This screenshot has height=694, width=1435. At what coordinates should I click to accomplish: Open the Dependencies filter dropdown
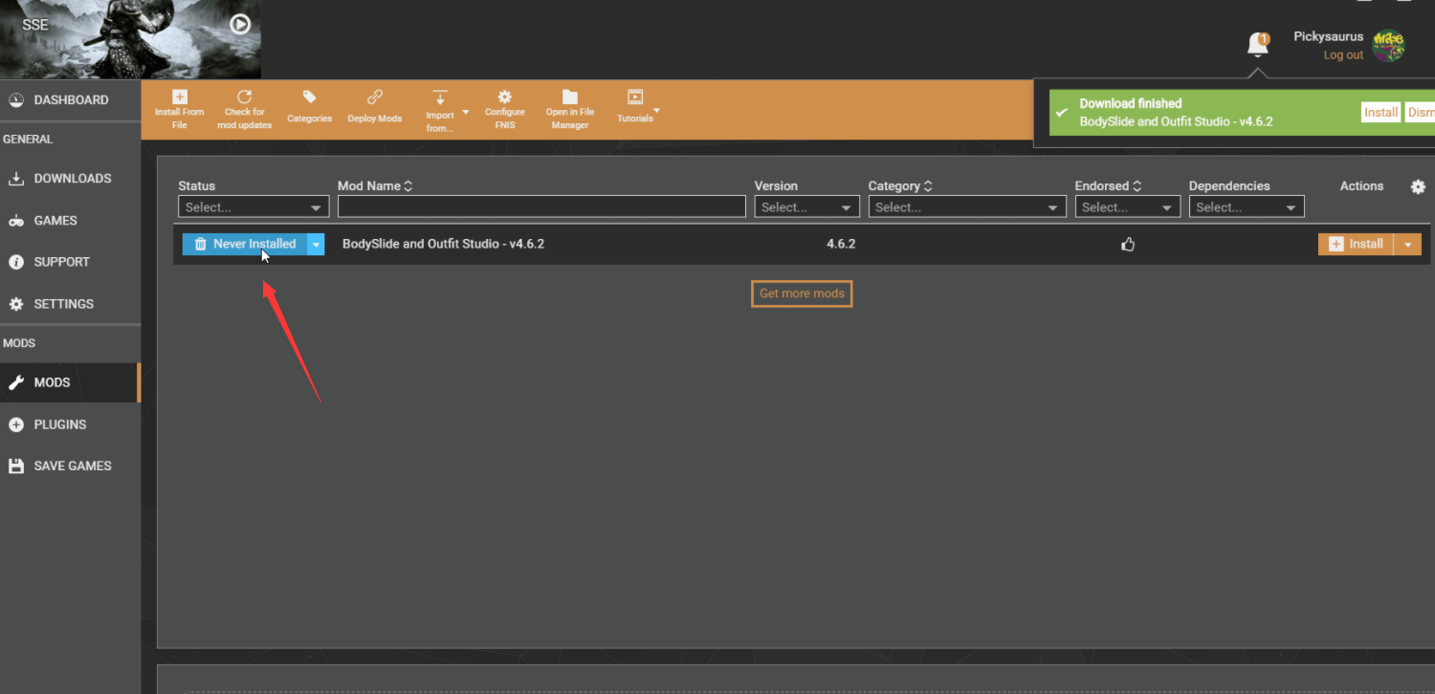(1247, 207)
